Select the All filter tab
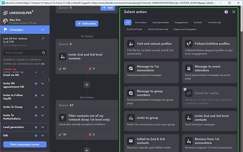Image resolution: width=243 pixels, height=152 pixels. (128, 22)
